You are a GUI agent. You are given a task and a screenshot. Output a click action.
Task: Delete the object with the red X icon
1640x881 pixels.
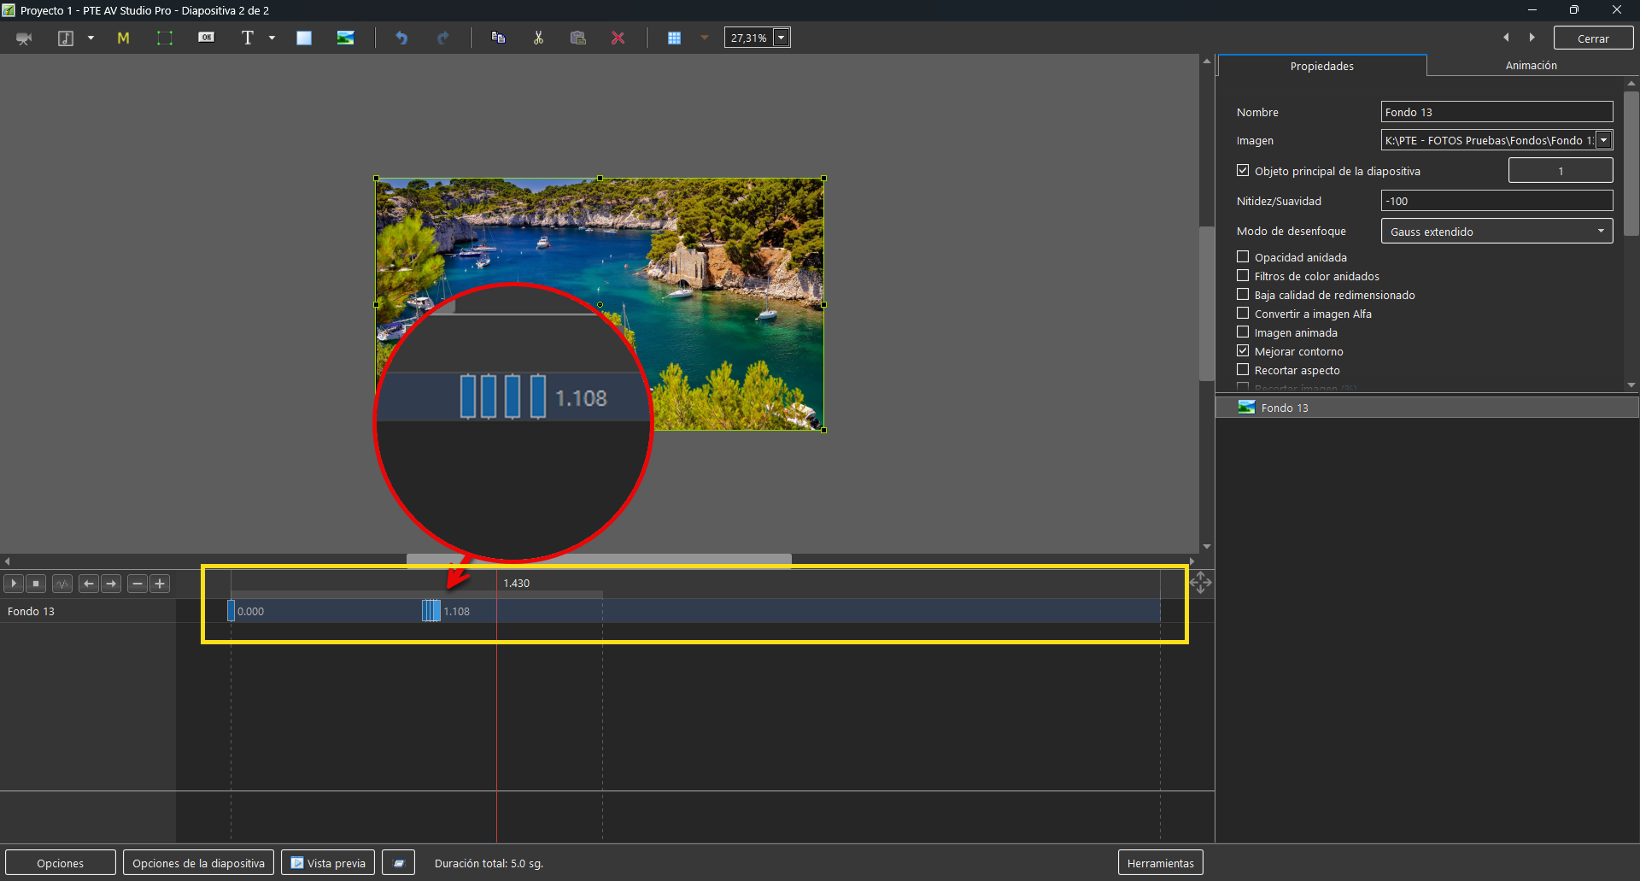pyautogui.click(x=618, y=38)
